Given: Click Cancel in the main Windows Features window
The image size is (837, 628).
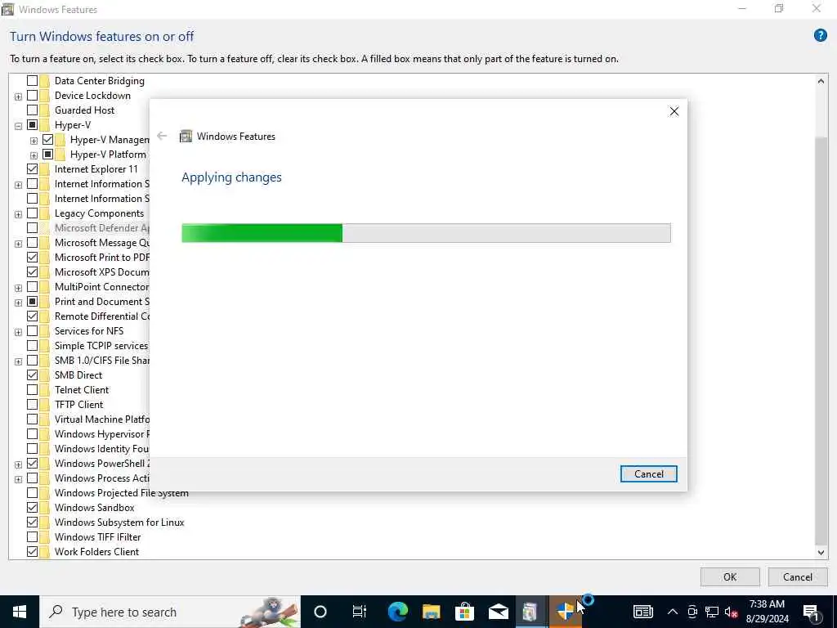Looking at the screenshot, I should tap(798, 576).
